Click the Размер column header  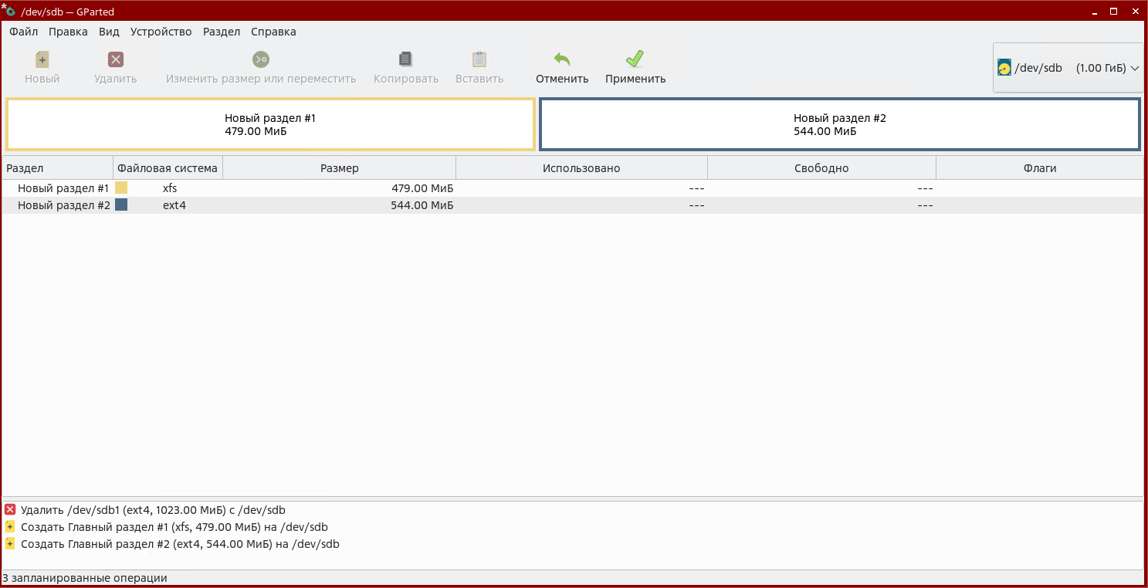click(340, 167)
